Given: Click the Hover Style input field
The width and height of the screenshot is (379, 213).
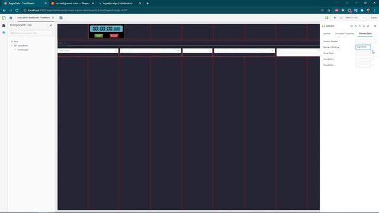Looking at the screenshot, I should [363, 53].
